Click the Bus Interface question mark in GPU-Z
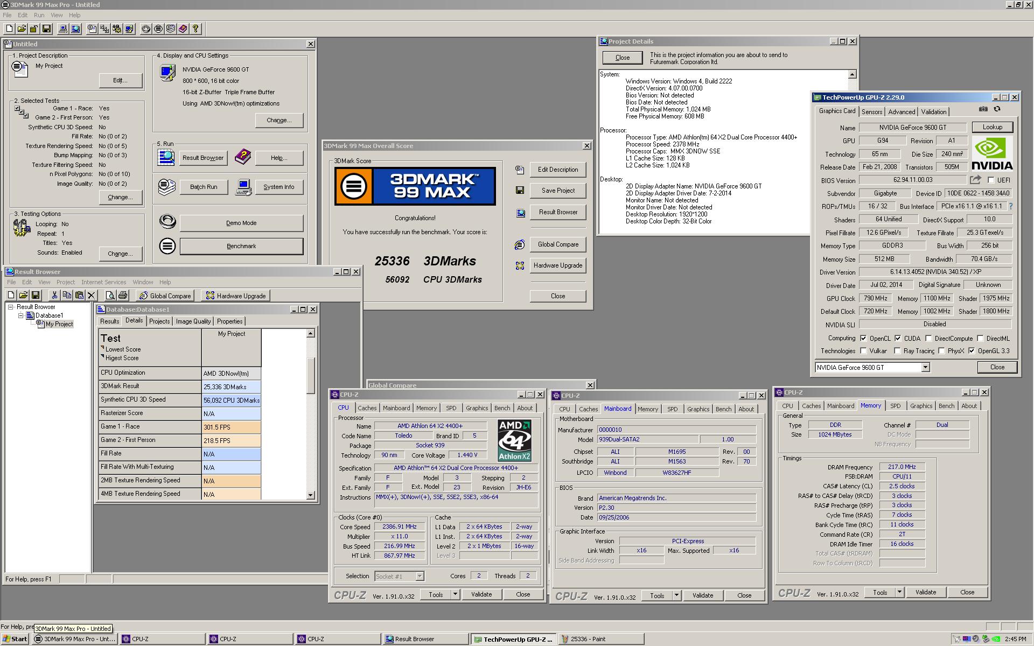Screen dimensions: 1034x646 pyautogui.click(x=1010, y=206)
